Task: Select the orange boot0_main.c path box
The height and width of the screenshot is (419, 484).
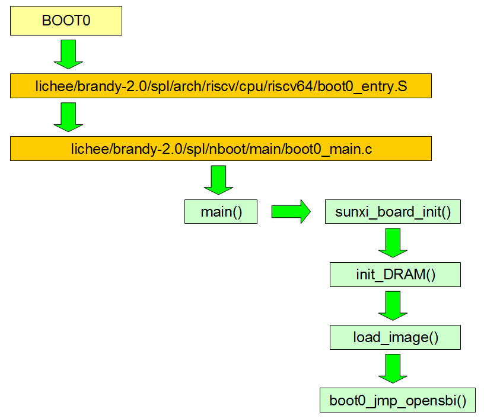Action: point(220,149)
